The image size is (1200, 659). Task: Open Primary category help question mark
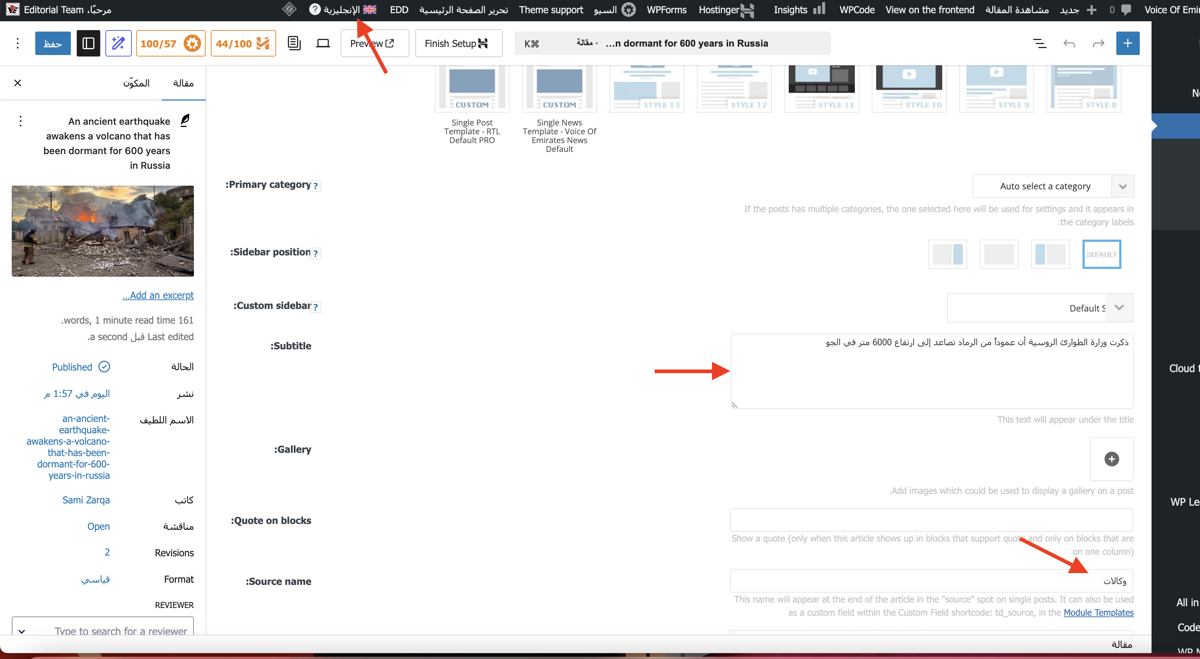316,186
